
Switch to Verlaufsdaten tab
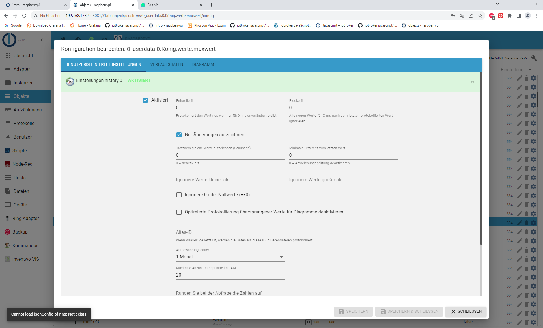tap(167, 64)
